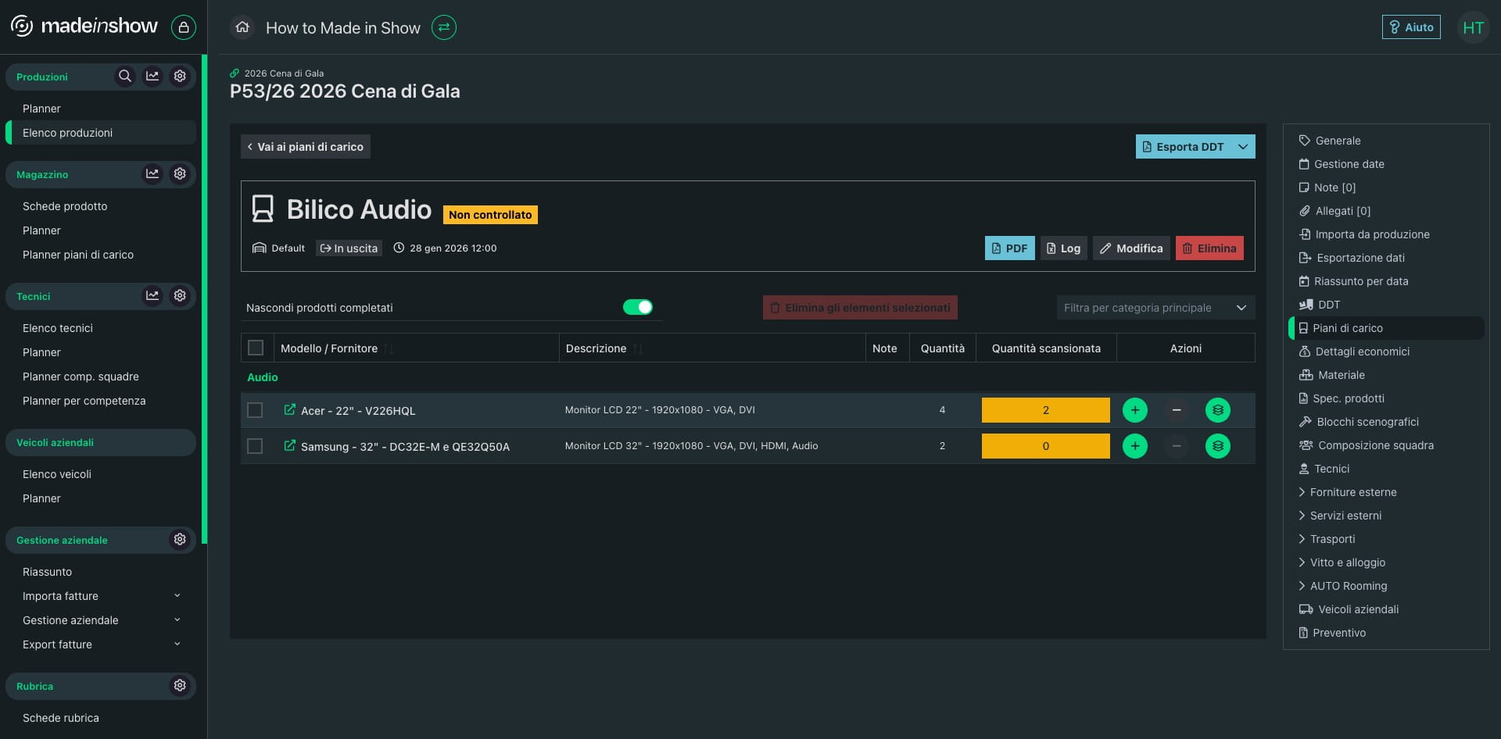Click the Esporta DDT button
The width and height of the screenshot is (1501, 739).
pyautogui.click(x=1184, y=147)
